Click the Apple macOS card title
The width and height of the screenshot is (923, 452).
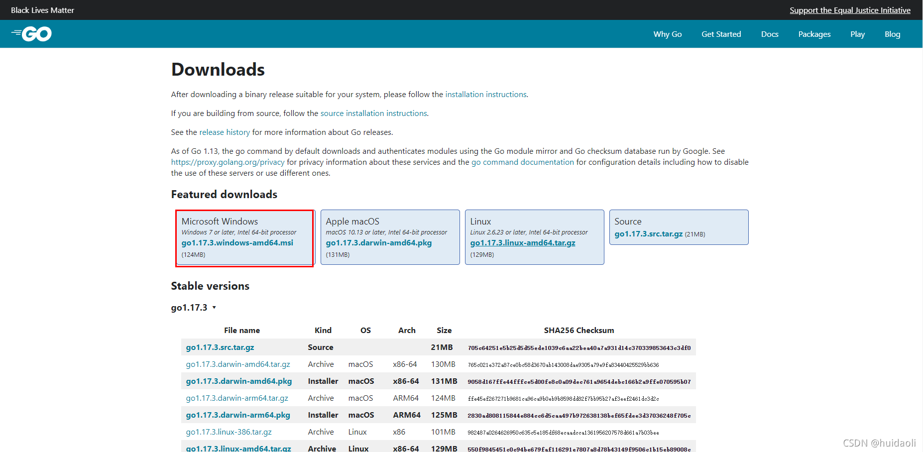(x=352, y=221)
